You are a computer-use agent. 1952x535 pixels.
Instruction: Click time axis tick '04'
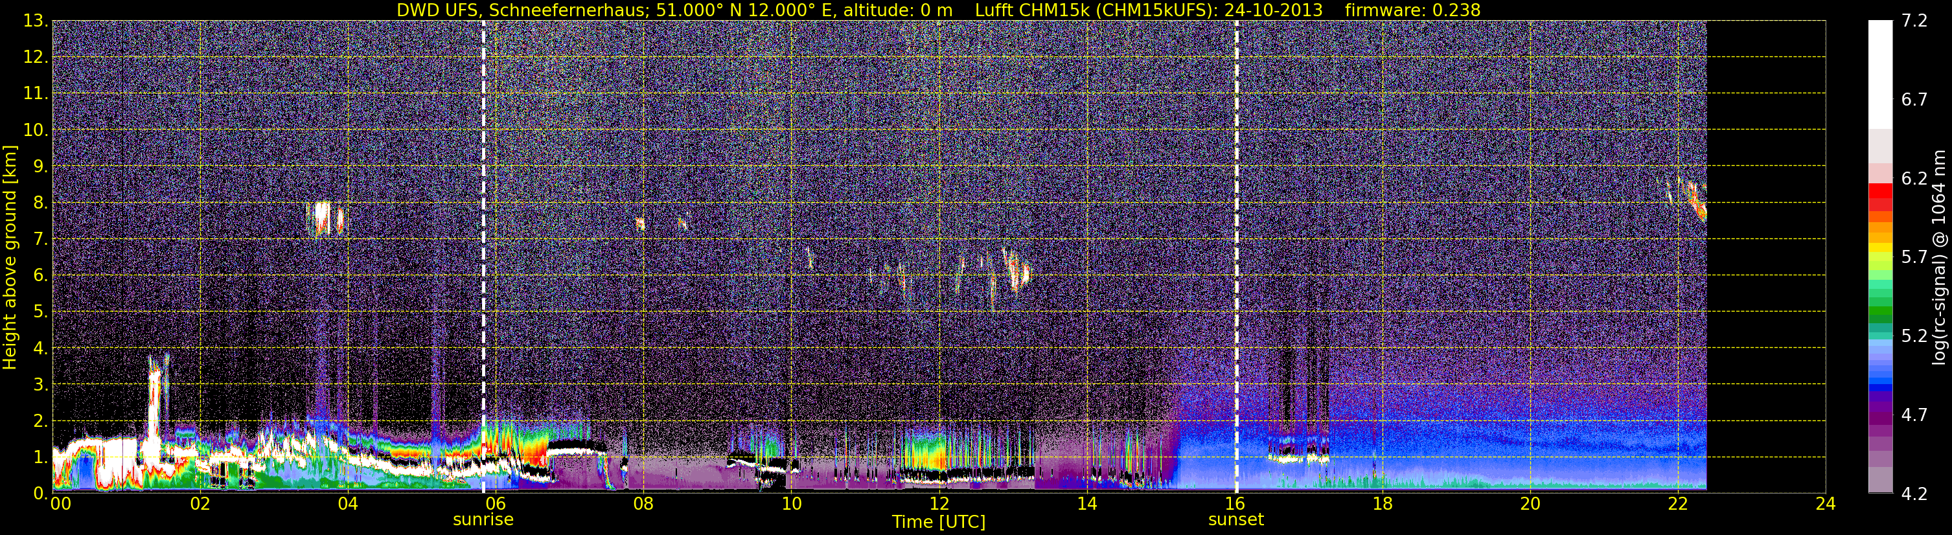pyautogui.click(x=348, y=504)
